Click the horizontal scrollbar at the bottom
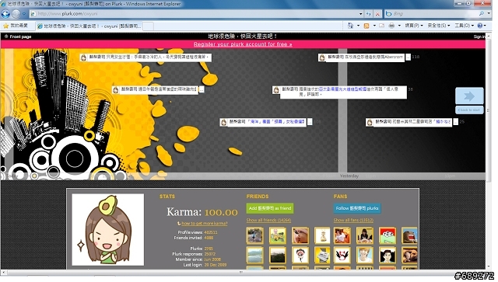 coord(243,272)
